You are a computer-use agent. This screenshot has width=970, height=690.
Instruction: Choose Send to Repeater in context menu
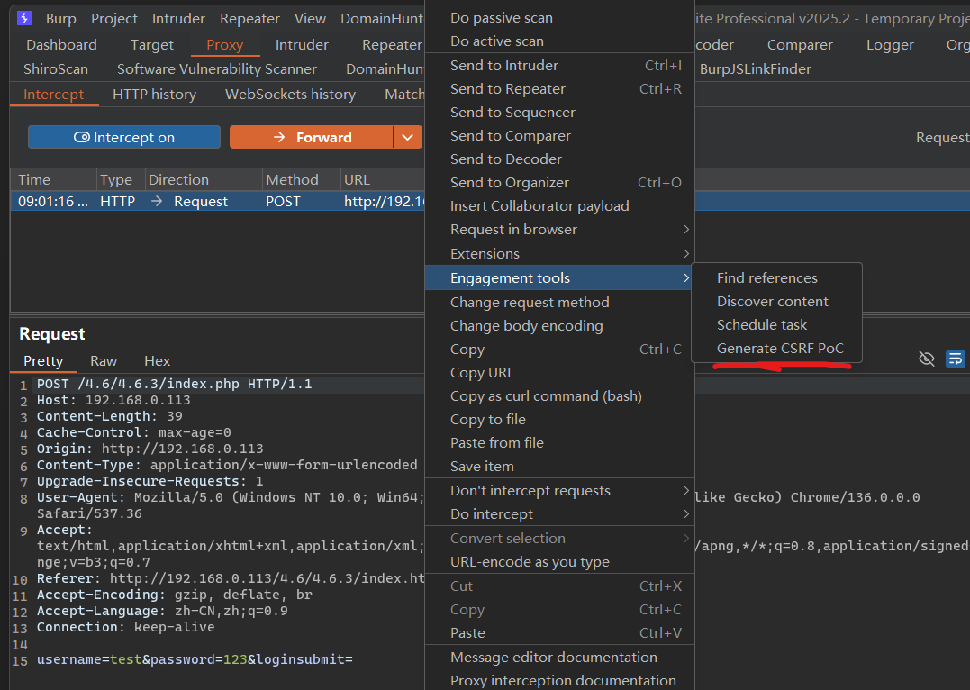(508, 89)
